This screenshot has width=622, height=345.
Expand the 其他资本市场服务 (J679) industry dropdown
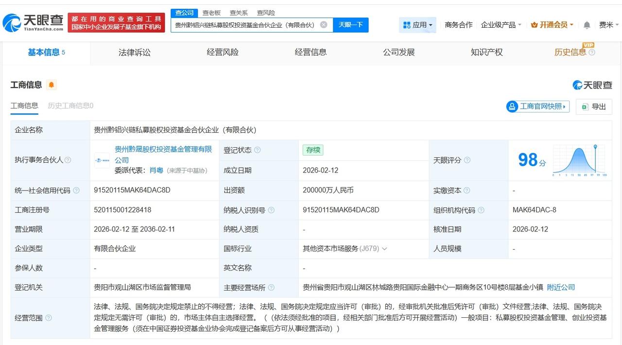[384, 248]
